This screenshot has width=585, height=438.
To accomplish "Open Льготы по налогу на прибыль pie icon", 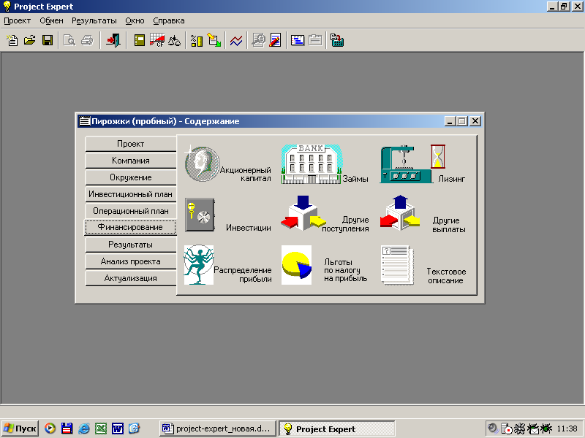I will (x=296, y=265).
